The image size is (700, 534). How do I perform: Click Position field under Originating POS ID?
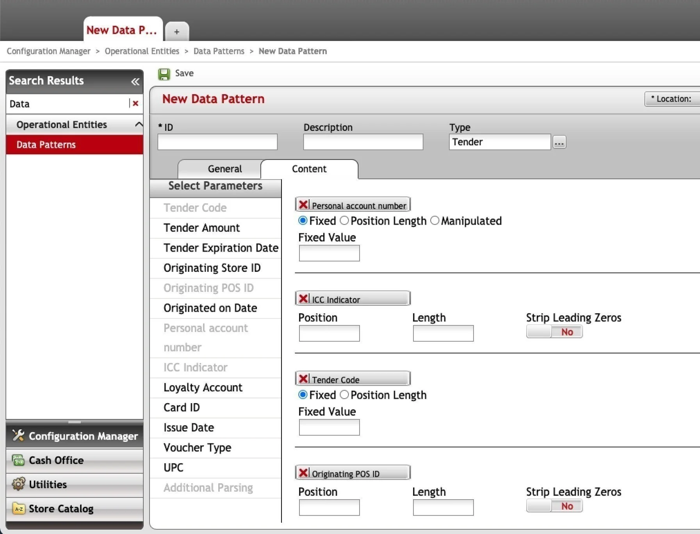coord(329,507)
